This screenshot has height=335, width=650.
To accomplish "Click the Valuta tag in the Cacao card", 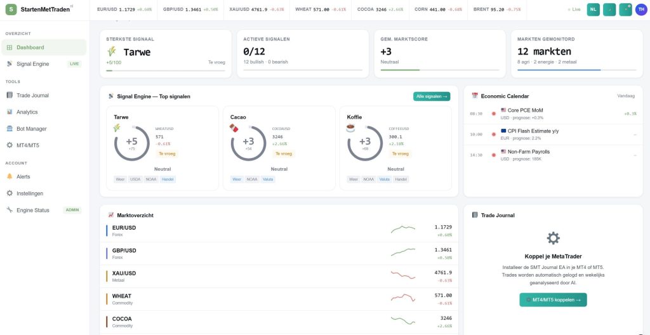I will coord(268,180).
